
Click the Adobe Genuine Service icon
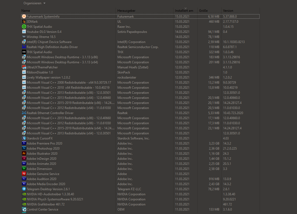pyautogui.click(x=24, y=174)
